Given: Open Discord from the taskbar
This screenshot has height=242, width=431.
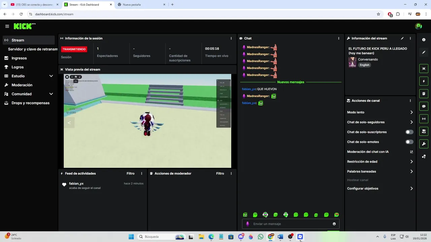Looking at the screenshot, I should click(241, 237).
